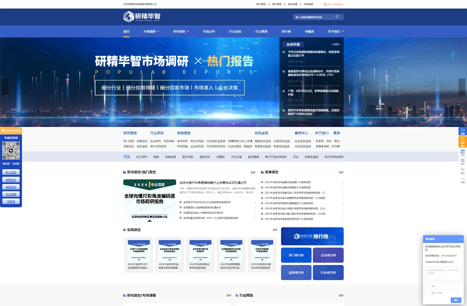Viewport: 467px width, 306px height.
Task: Click 案例中心 heading link
Action: click(301, 133)
